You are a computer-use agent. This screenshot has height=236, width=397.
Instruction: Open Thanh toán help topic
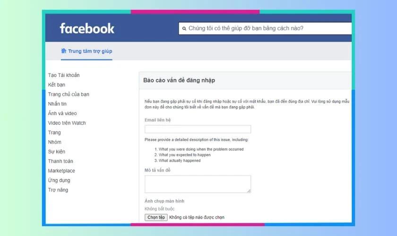pyautogui.click(x=60, y=161)
